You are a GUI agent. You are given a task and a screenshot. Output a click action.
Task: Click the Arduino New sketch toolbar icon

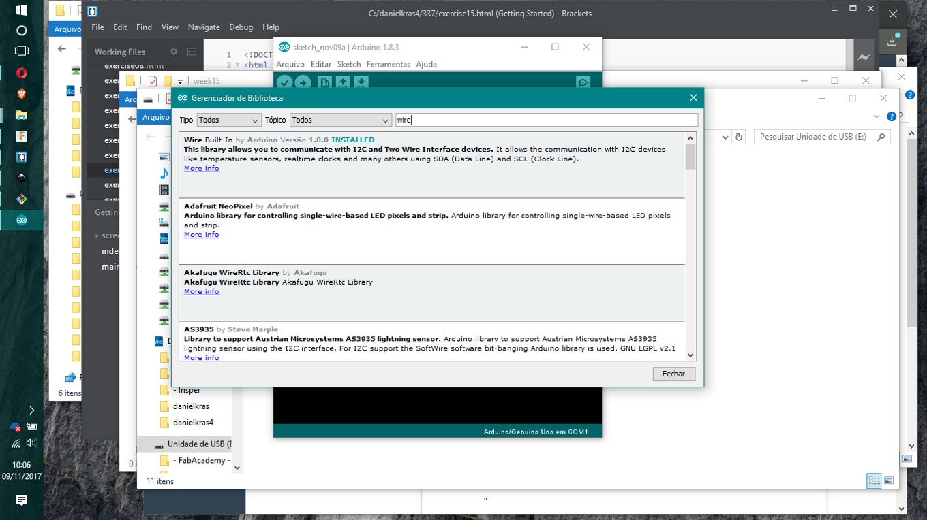pyautogui.click(x=324, y=82)
